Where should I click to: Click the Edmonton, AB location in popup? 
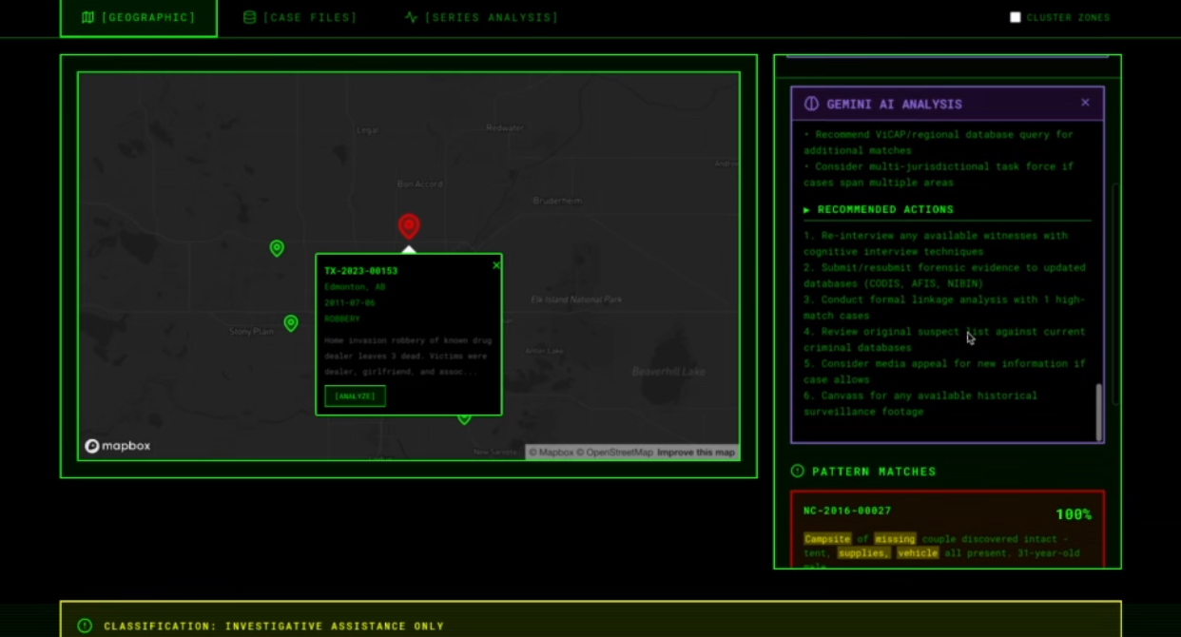click(355, 286)
